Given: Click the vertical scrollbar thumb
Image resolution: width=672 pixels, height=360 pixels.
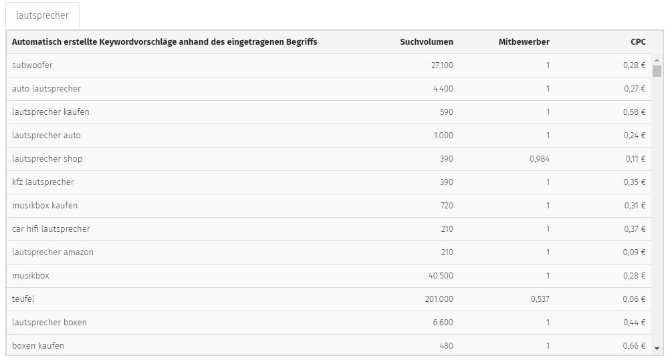Looking at the screenshot, I should 657,71.
